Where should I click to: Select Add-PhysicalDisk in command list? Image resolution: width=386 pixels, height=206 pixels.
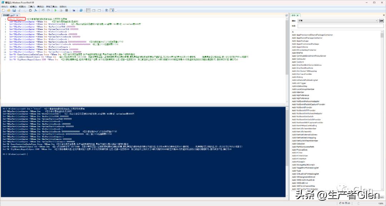pyautogui.click(x=300, y=150)
